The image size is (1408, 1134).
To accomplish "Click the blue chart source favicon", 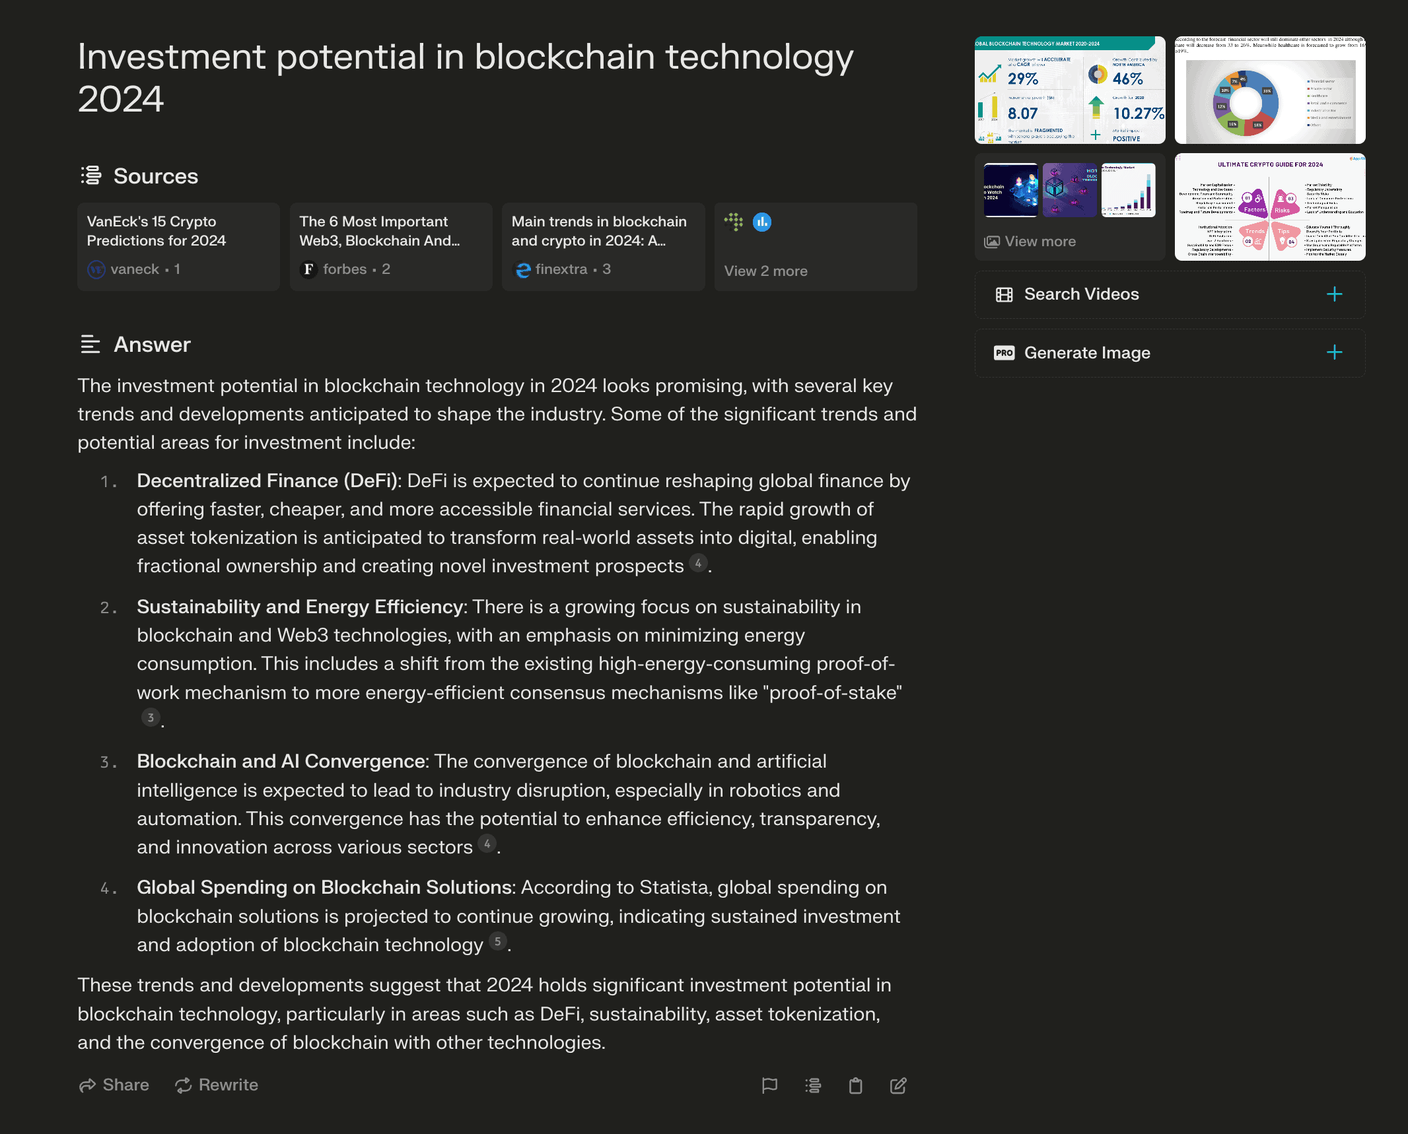I will pos(762,222).
